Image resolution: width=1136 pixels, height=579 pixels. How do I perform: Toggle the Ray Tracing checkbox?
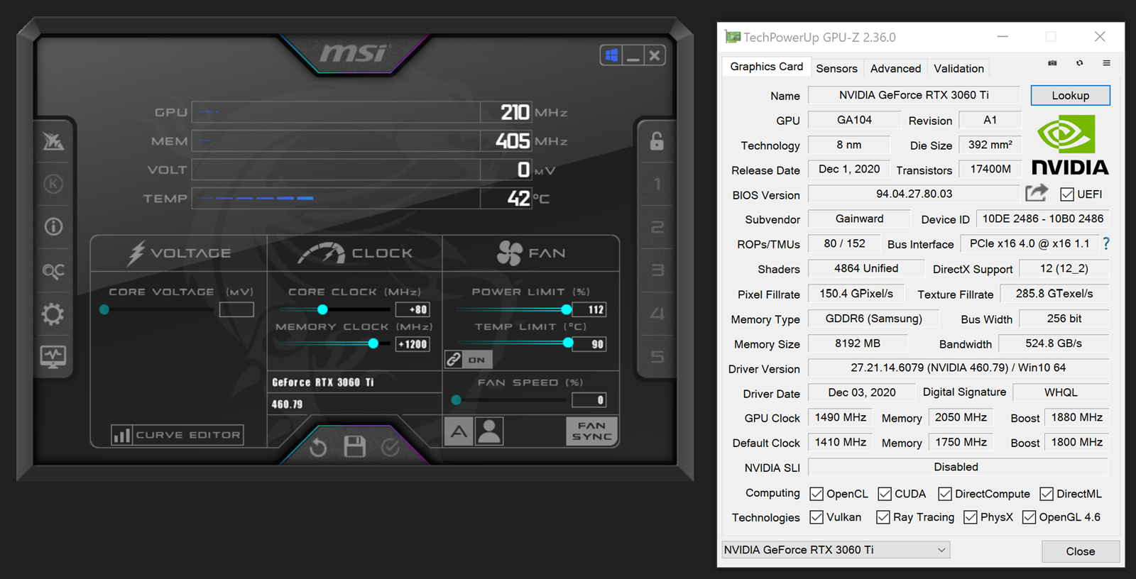coord(883,517)
